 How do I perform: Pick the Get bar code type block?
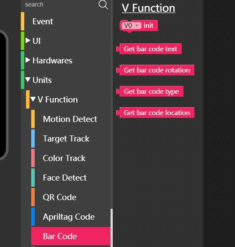point(150,91)
